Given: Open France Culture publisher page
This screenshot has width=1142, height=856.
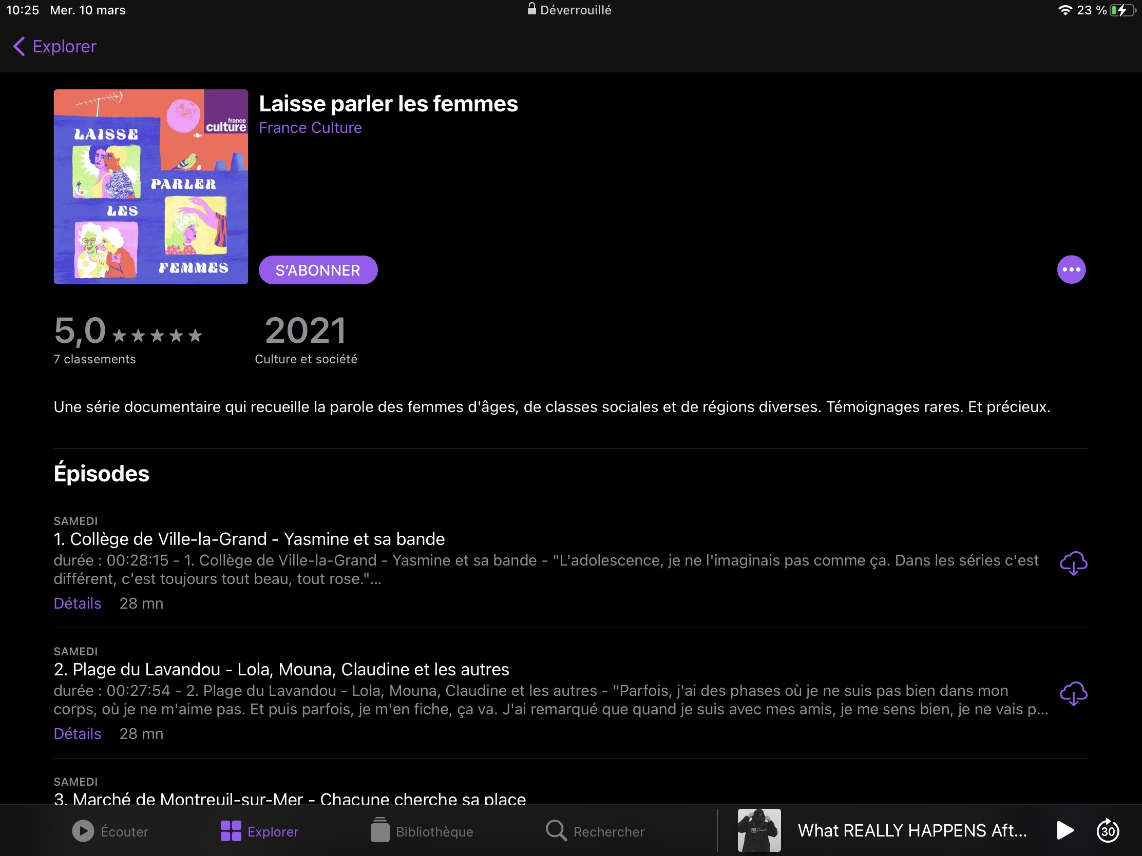Looking at the screenshot, I should 310,127.
